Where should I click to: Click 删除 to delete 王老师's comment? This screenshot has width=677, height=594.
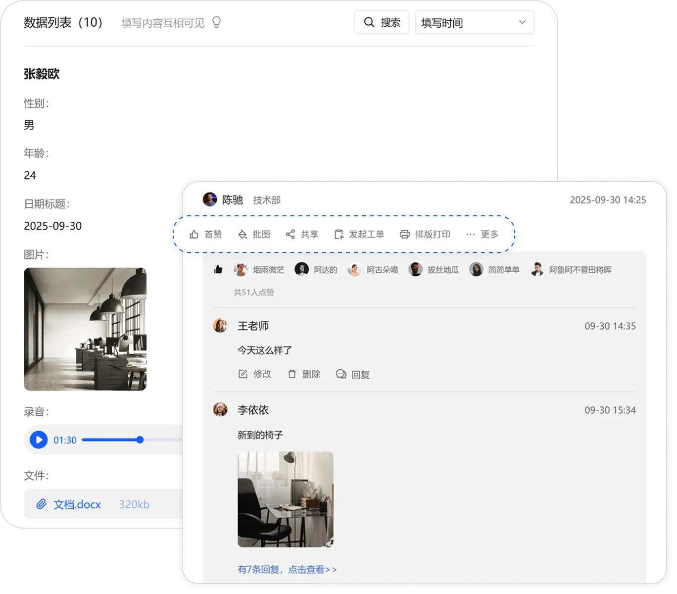click(x=304, y=374)
